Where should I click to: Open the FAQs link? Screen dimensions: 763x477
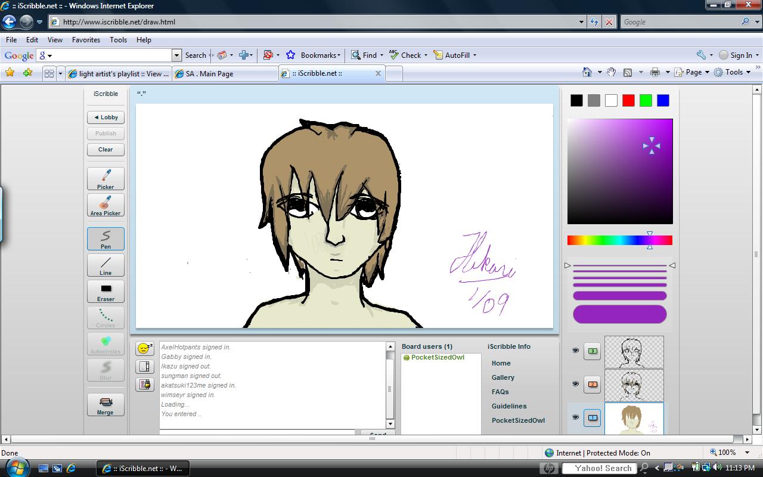500,392
